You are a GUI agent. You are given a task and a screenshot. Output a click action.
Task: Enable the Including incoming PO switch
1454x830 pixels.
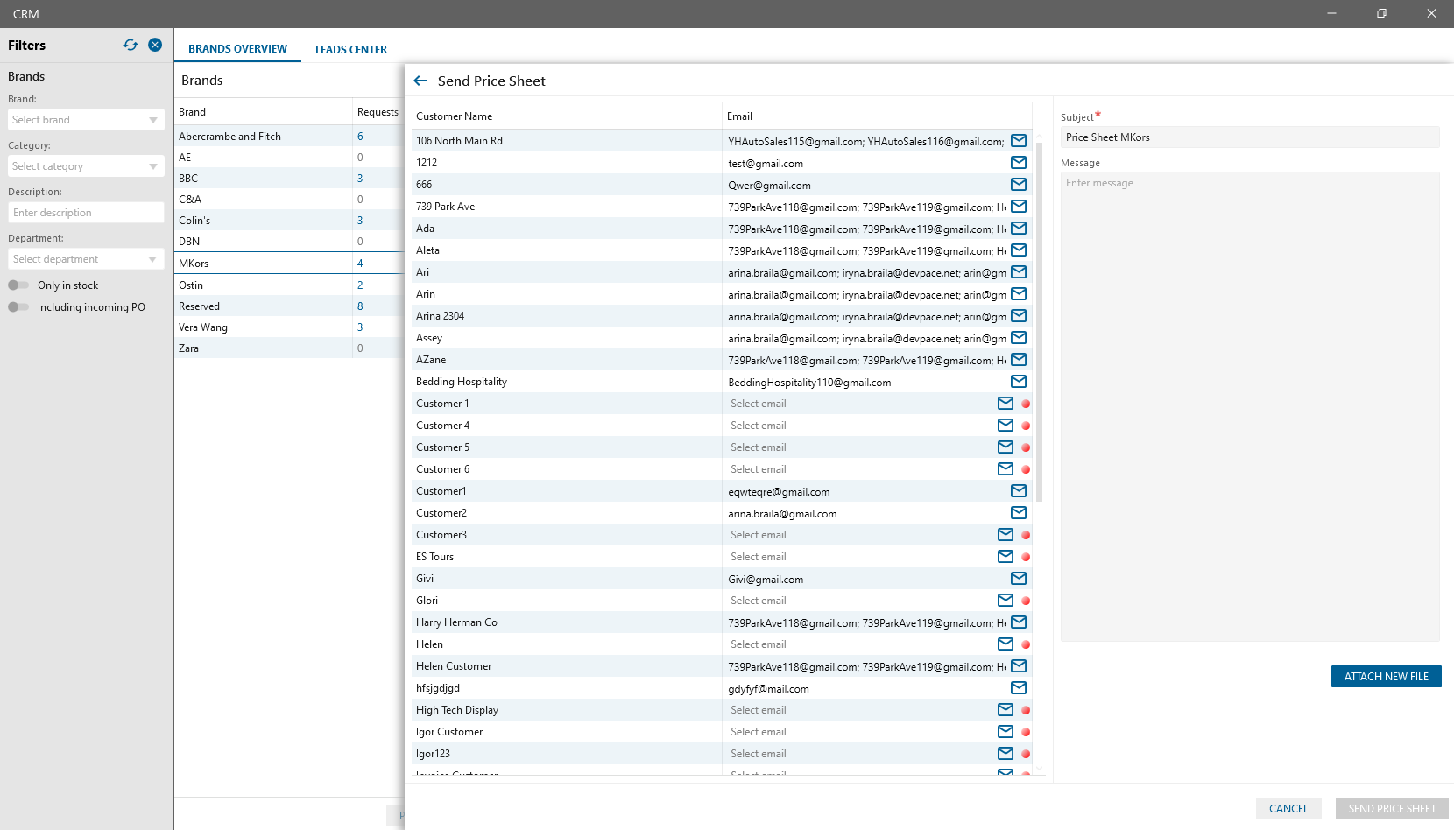pos(18,307)
